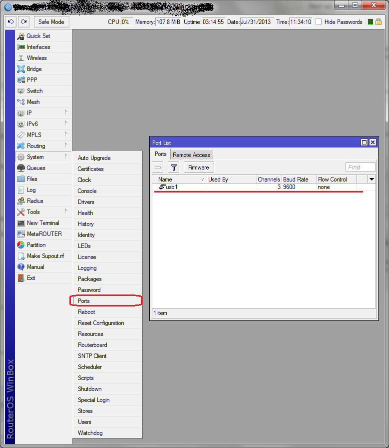Click the Undo arrow icon in toolbar
Viewport: 389px width, 448px height.
(x=11, y=21)
